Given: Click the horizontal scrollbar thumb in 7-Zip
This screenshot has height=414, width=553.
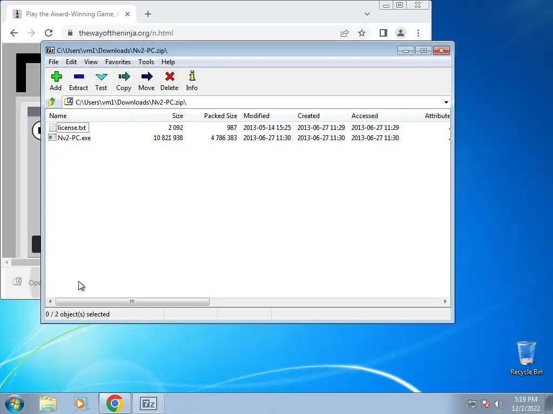Looking at the screenshot, I should (x=132, y=301).
